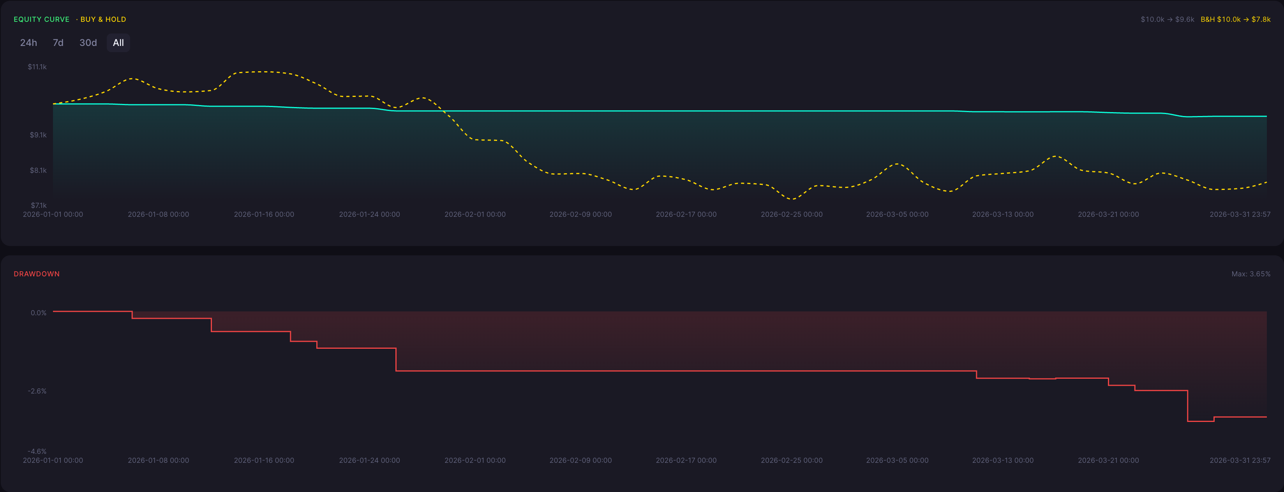The height and width of the screenshot is (492, 1284).
Task: Click equity chart date 2026-01-24 00:00
Action: coord(369,214)
